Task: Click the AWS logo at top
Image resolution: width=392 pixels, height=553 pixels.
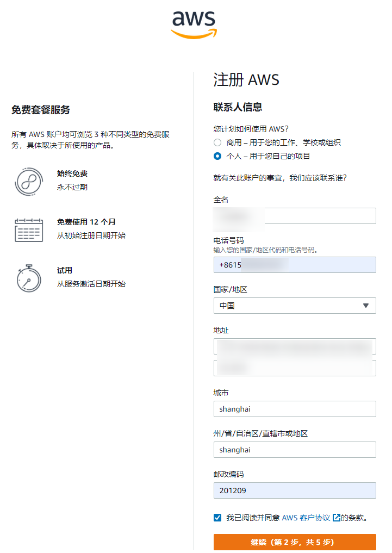Action: 194,24
